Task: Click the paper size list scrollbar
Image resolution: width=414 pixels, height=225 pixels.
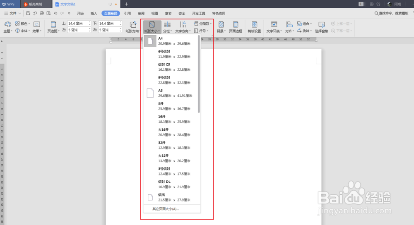Action: (199, 74)
